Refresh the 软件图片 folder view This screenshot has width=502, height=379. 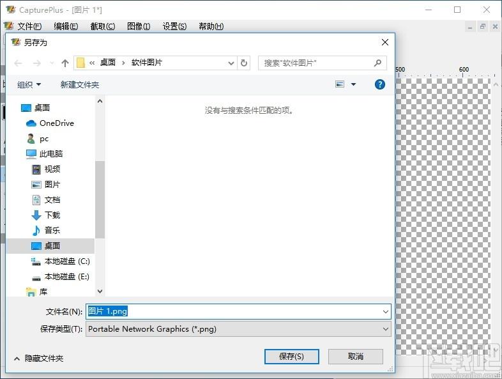pyautogui.click(x=244, y=63)
